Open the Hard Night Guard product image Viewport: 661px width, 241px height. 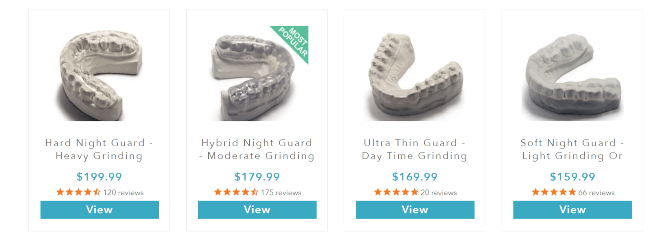pos(100,74)
